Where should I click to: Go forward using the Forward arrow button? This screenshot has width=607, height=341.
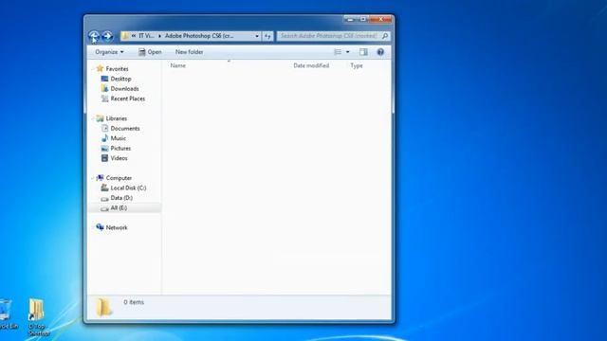107,36
